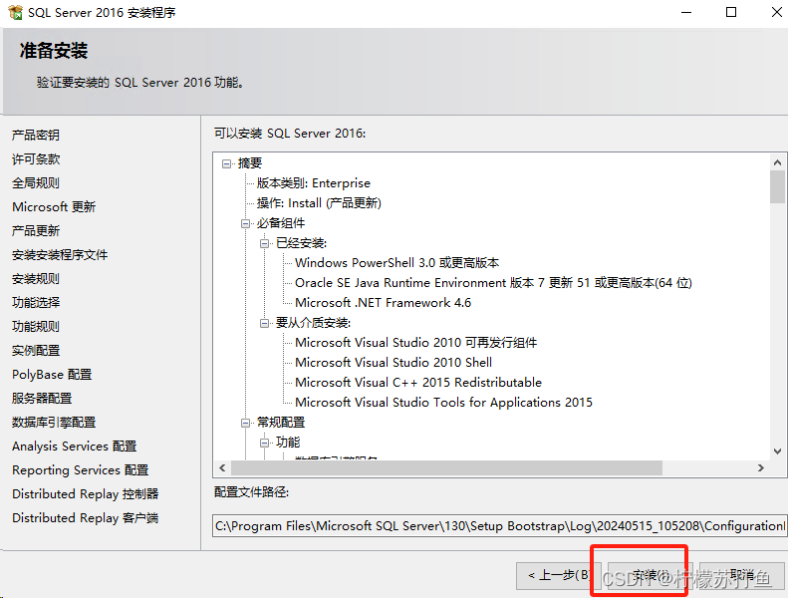
Task: Select Microsoft Visual Studio 2010 Shell item
Action: [394, 363]
